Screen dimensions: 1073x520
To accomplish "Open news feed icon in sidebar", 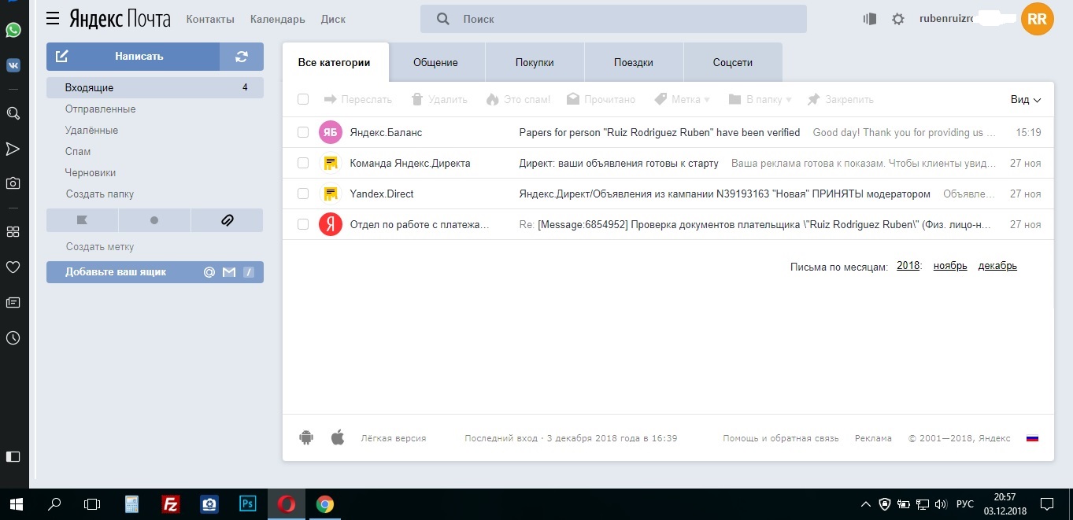I will (13, 302).
